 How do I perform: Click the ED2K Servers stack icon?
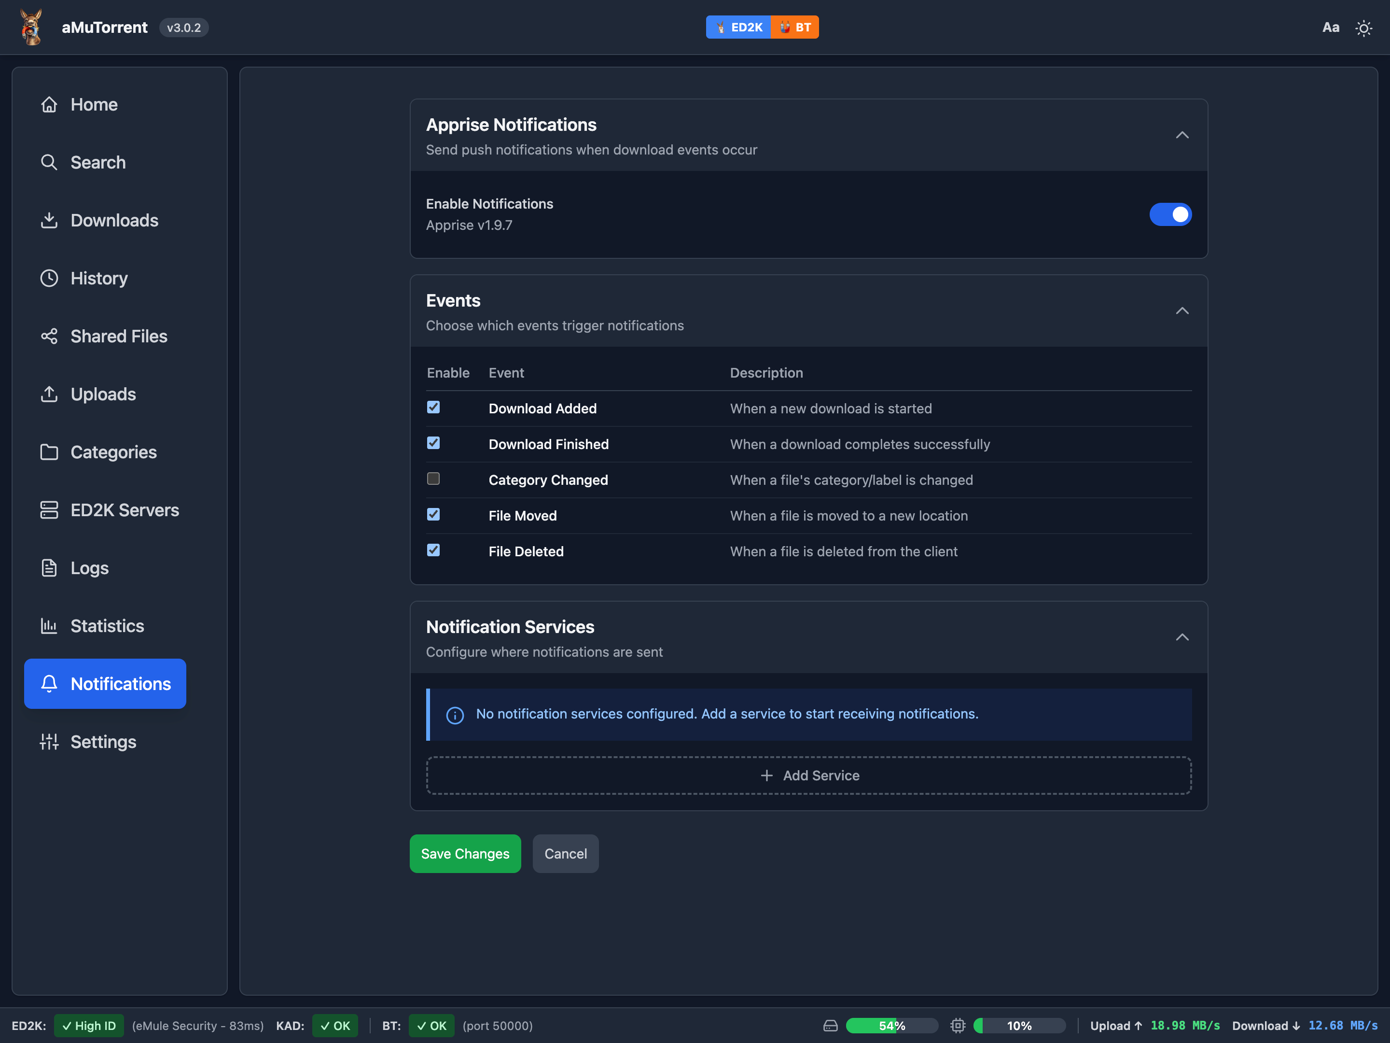(49, 510)
